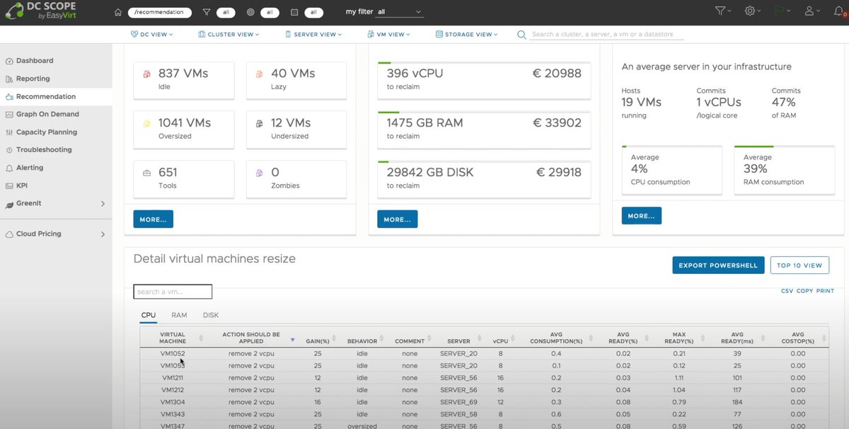Open the user account menu icon
Viewport: 849px width, 429px height.
coord(809,11)
